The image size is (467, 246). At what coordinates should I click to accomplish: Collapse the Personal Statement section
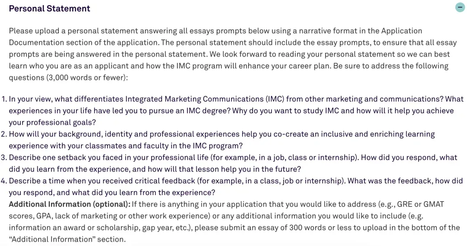point(460,8)
